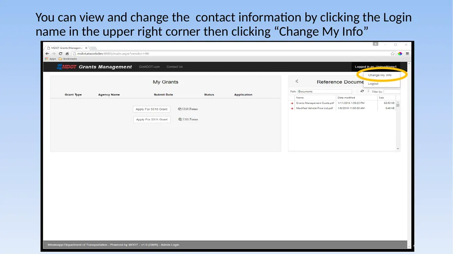The image size is (453, 254).
Task: Click the Agency Name column header
Action: pyautogui.click(x=109, y=95)
